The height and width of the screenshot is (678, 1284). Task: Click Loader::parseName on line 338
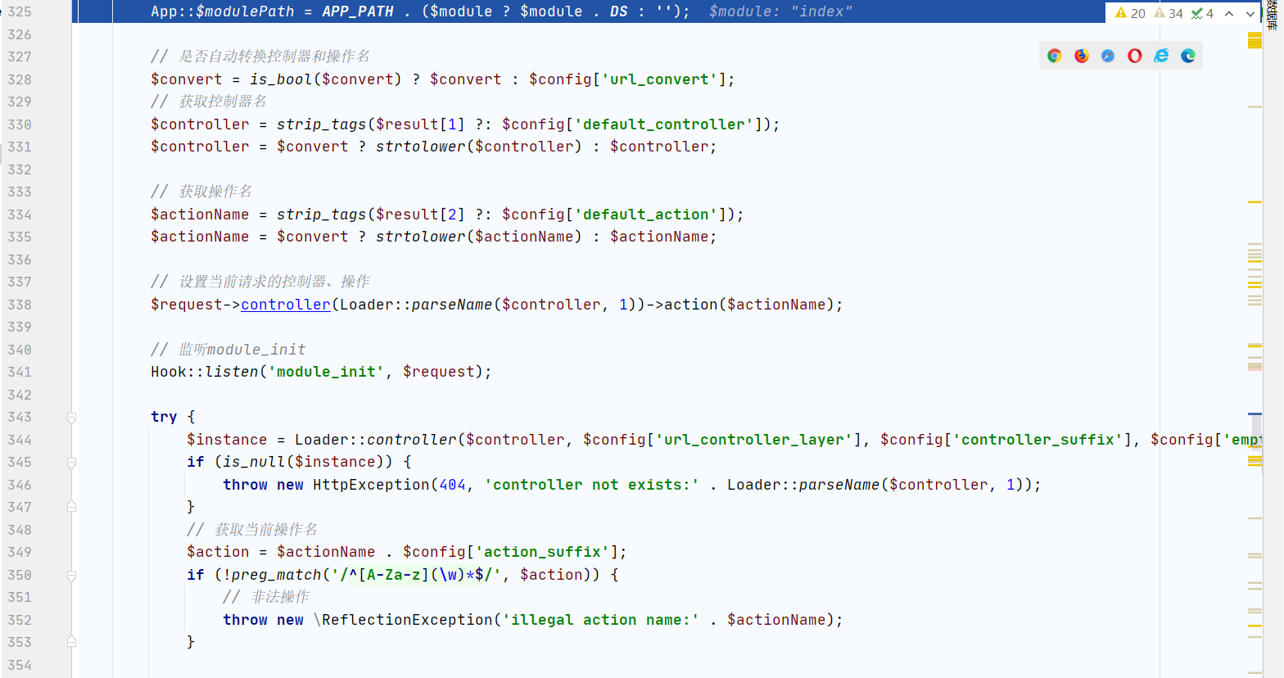(416, 305)
